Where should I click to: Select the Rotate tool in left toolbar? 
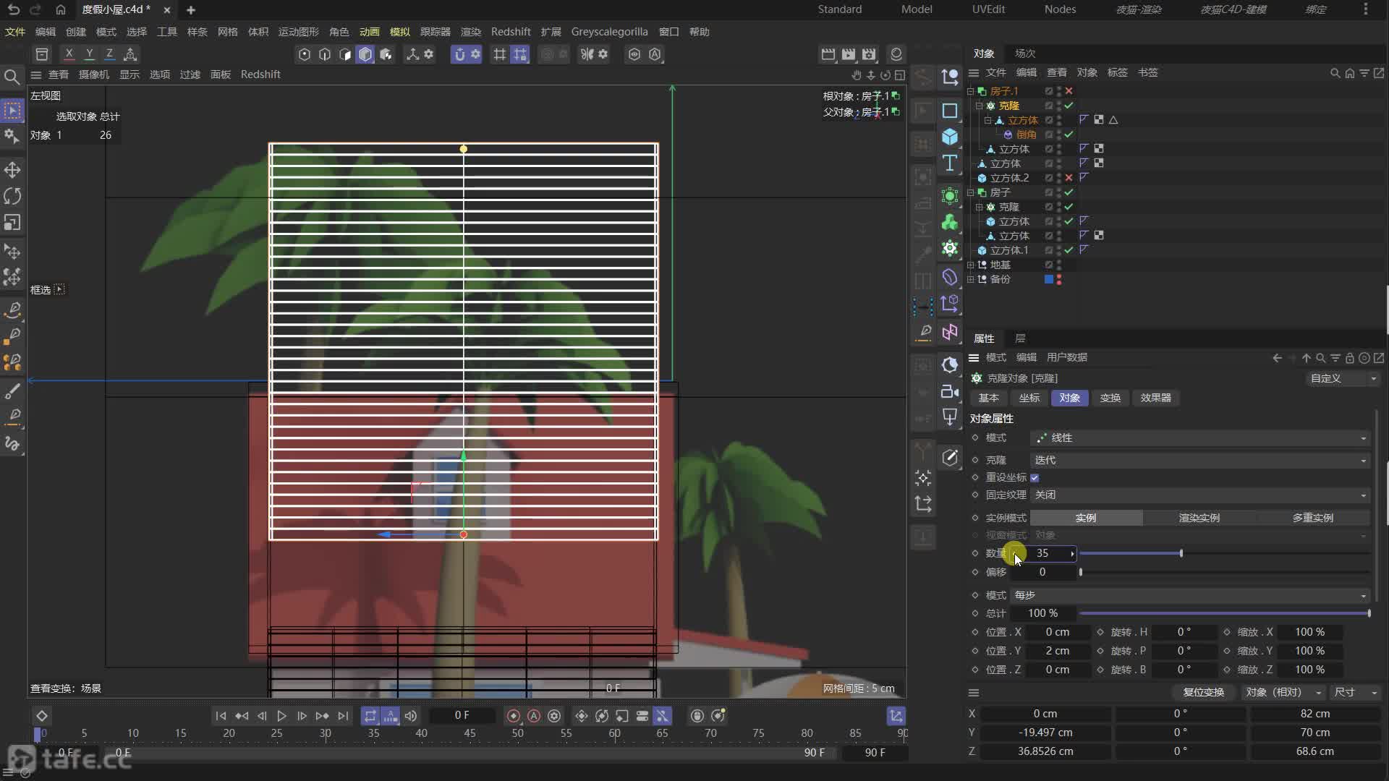coord(12,196)
